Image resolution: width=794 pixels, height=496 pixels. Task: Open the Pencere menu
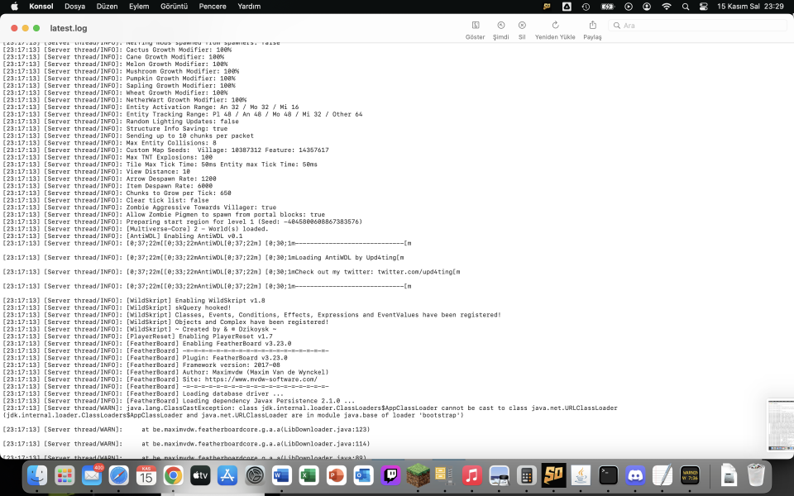(x=213, y=7)
